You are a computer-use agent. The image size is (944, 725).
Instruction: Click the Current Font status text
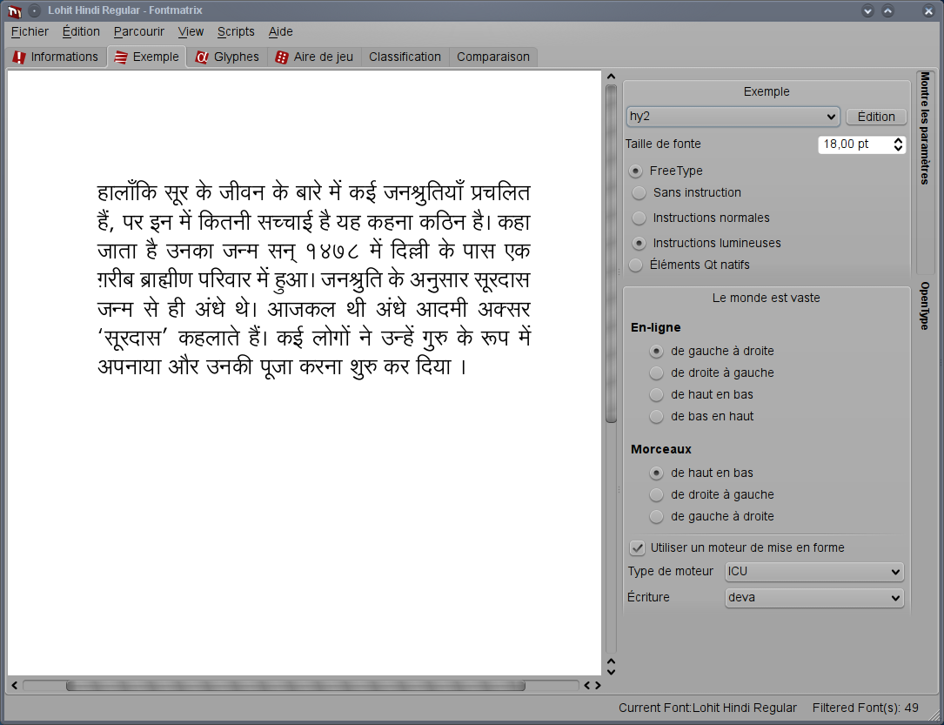pos(707,708)
